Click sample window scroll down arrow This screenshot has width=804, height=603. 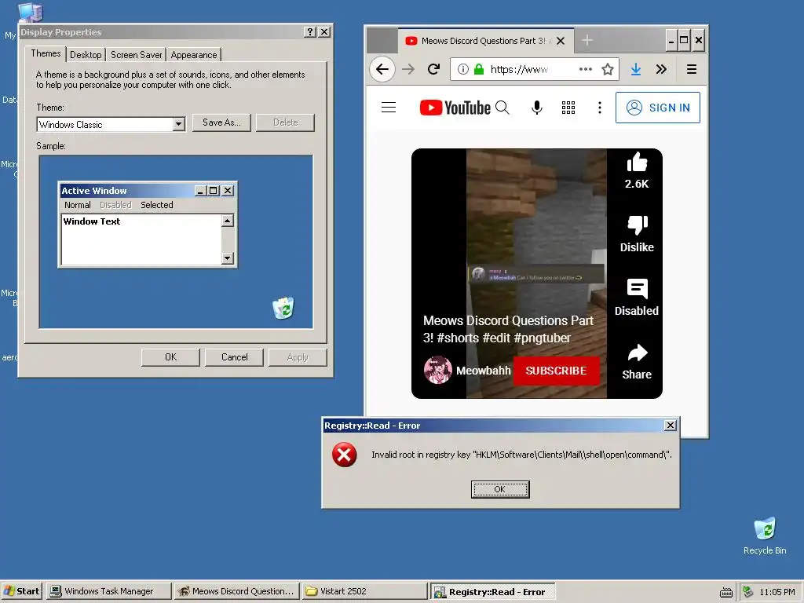pyautogui.click(x=228, y=258)
